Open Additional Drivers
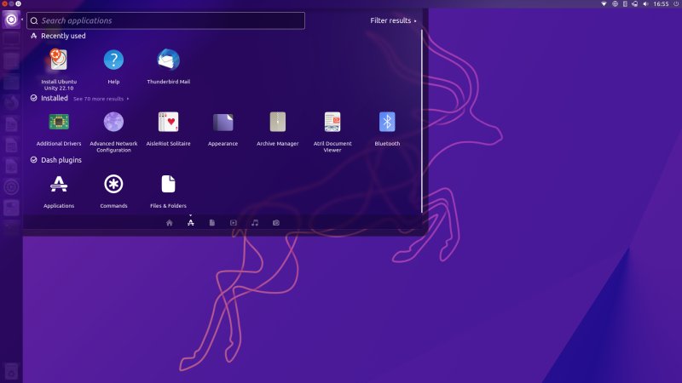The height and width of the screenshot is (383, 682). point(59,129)
